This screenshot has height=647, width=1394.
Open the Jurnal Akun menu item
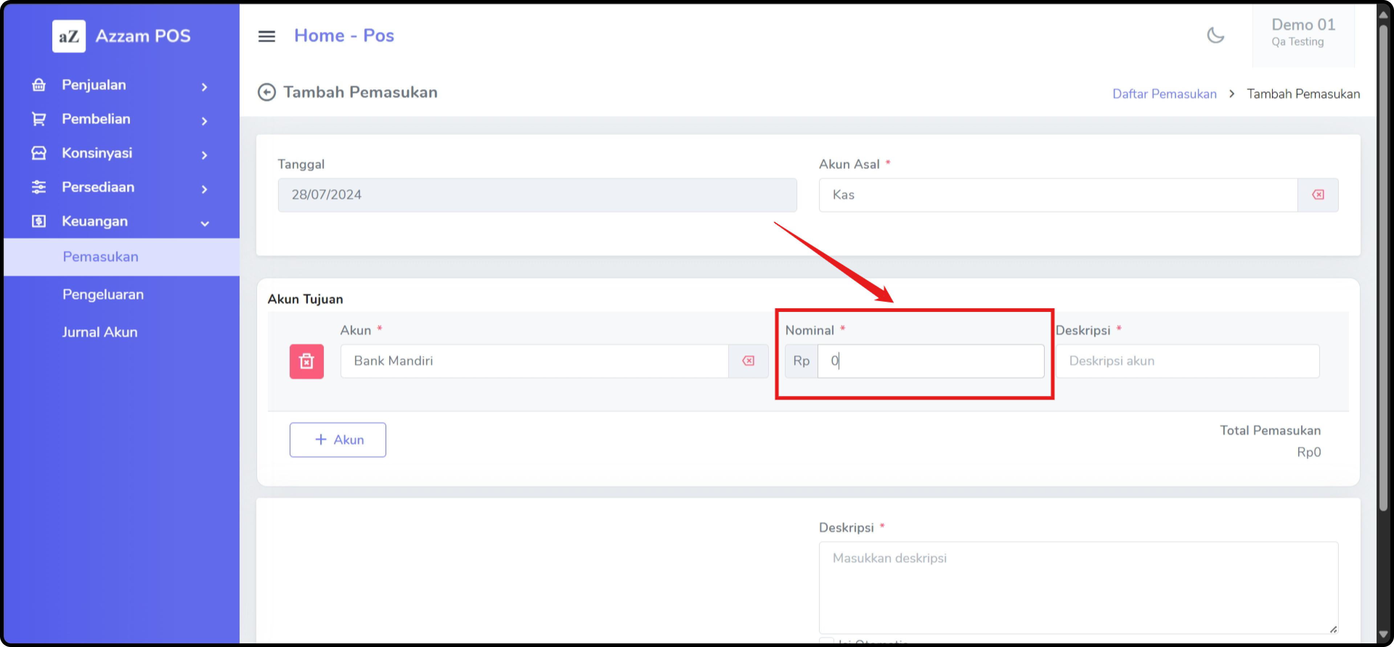(x=99, y=332)
